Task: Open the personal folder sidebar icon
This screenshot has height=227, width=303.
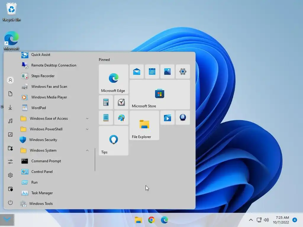Action: click(x=10, y=148)
